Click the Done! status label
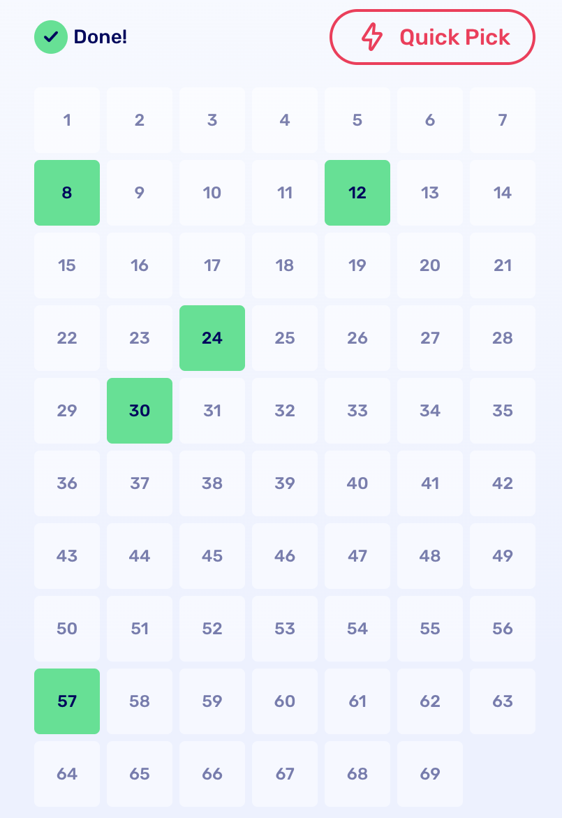Screen dimensions: 562x818 (x=101, y=37)
